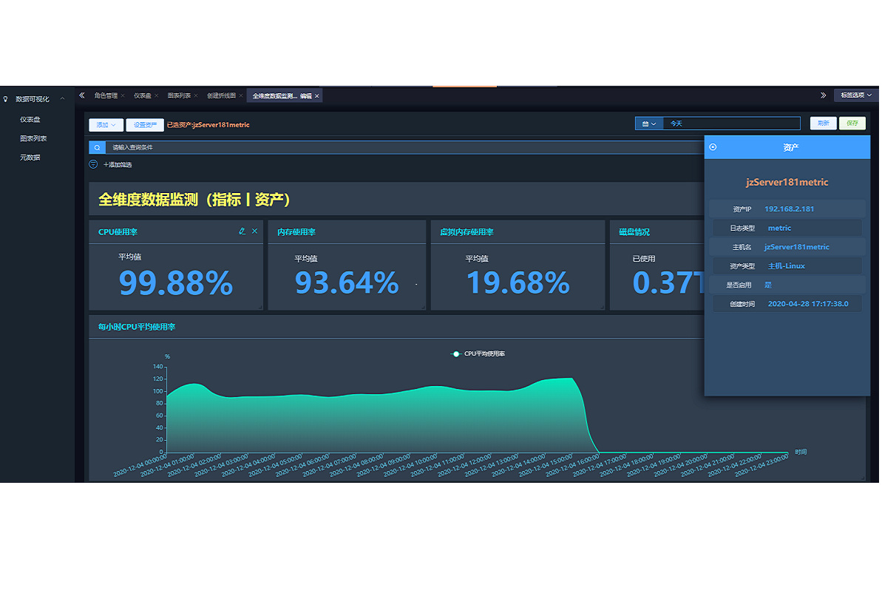Collapse the 数据可视化 sidebar section

pyautogui.click(x=63, y=99)
